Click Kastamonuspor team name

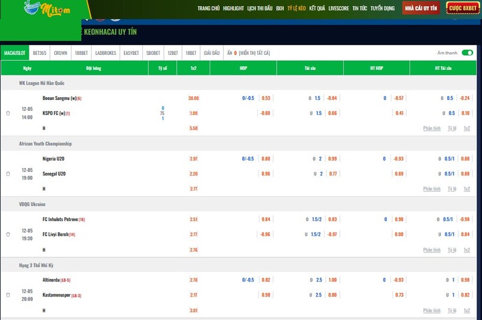(x=57, y=295)
